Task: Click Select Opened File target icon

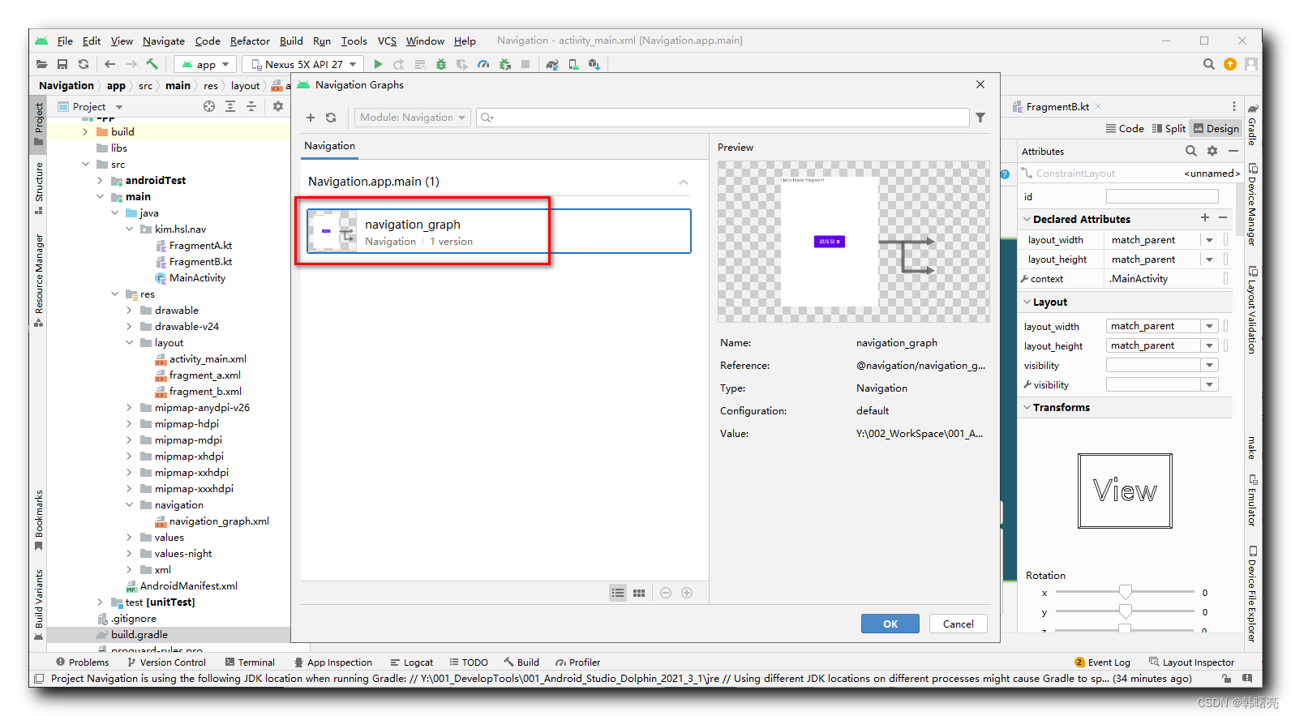Action: [209, 106]
